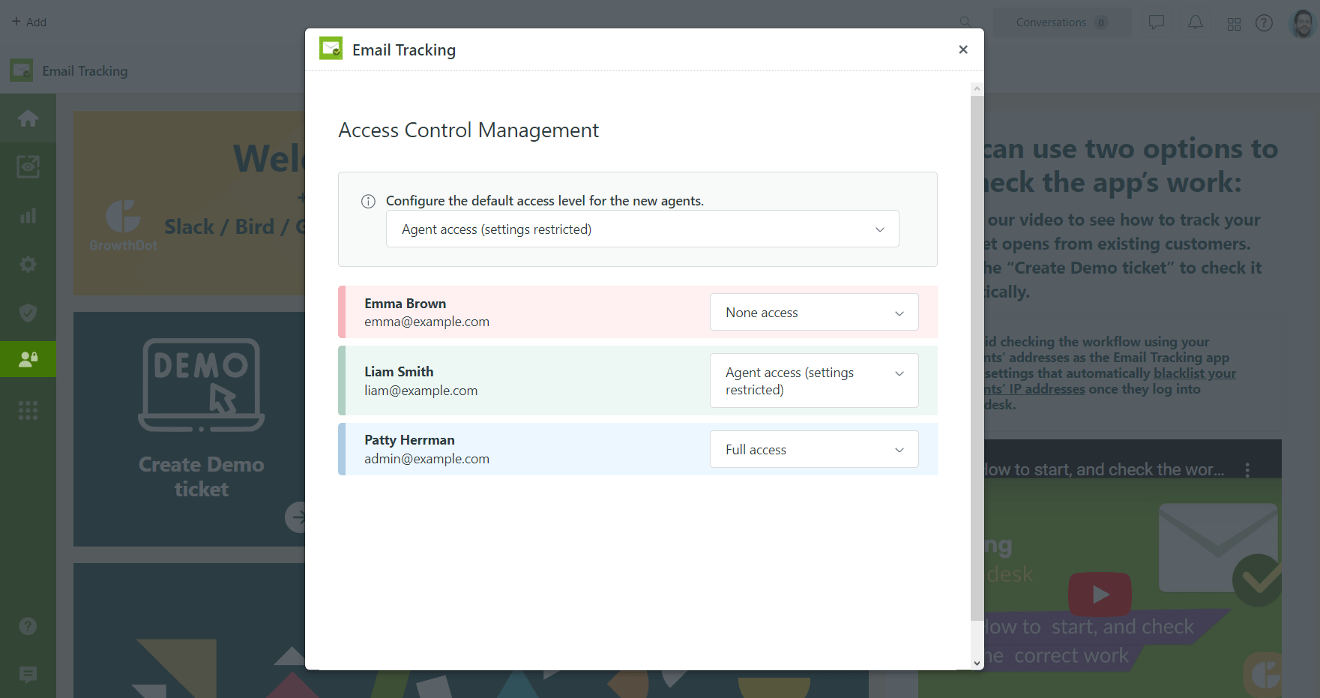Click the Add button in top bar
Screen dimensions: 1320x698
(29, 22)
